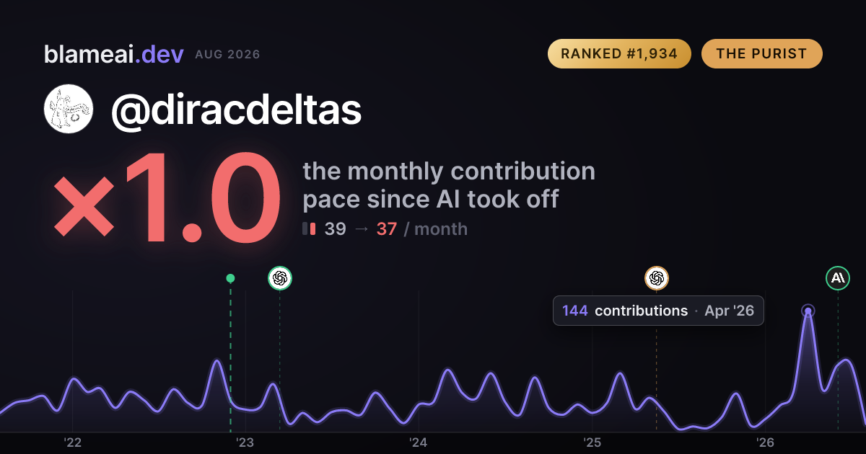This screenshot has height=454, width=866.
Task: Click the 144 contributions tooltip
Action: [x=658, y=311]
